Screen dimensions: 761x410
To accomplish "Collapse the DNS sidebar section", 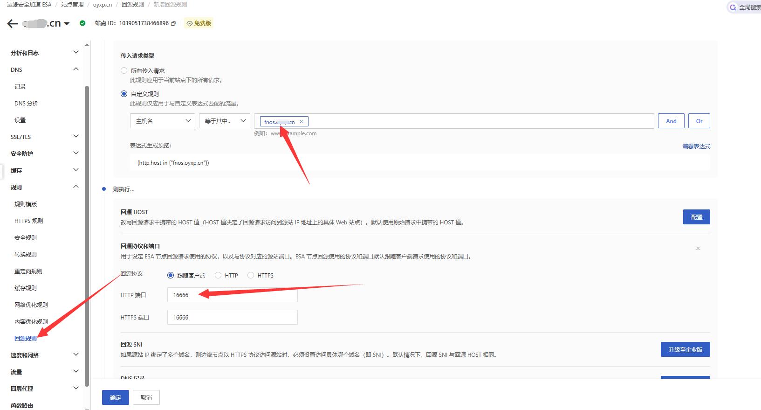I will (x=76, y=69).
